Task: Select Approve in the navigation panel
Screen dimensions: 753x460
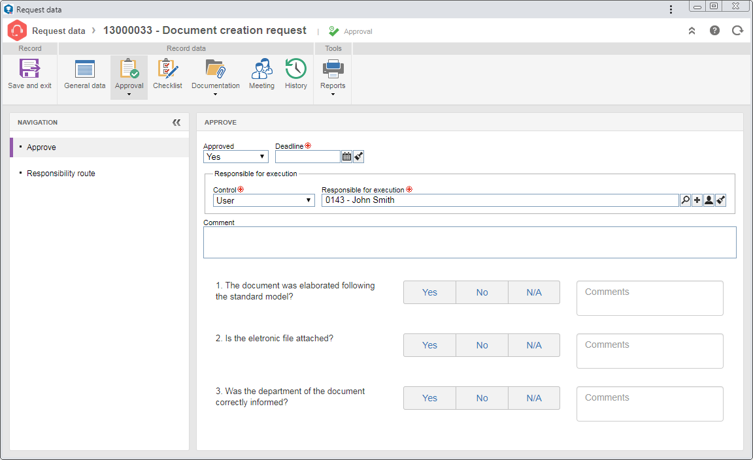Action: (99, 147)
